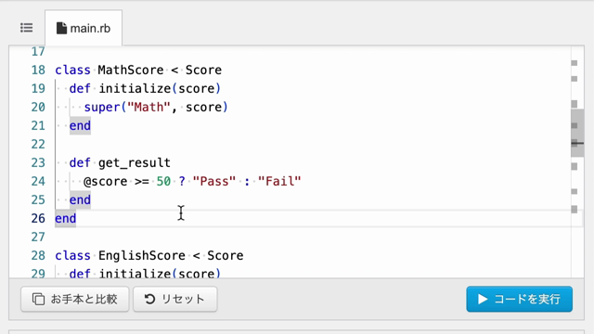Click the copy icon in お手本と比較
The width and height of the screenshot is (594, 334).
pyautogui.click(x=38, y=299)
